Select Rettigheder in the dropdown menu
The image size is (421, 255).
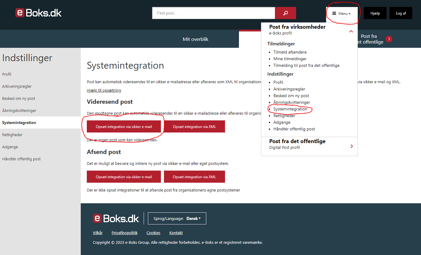tap(284, 116)
